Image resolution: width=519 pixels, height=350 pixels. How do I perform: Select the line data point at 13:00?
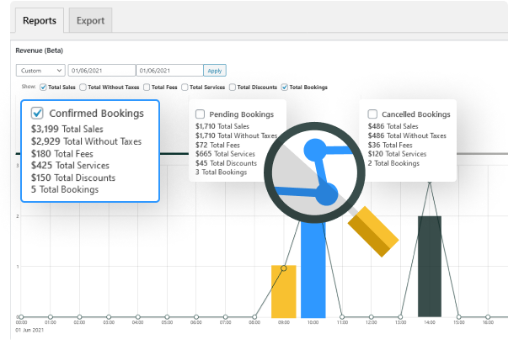tap(400, 317)
